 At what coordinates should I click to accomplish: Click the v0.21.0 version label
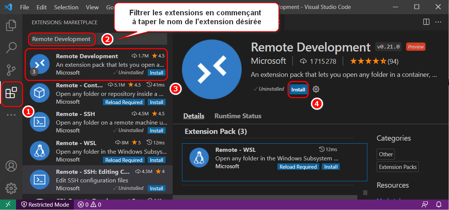pos(389,47)
